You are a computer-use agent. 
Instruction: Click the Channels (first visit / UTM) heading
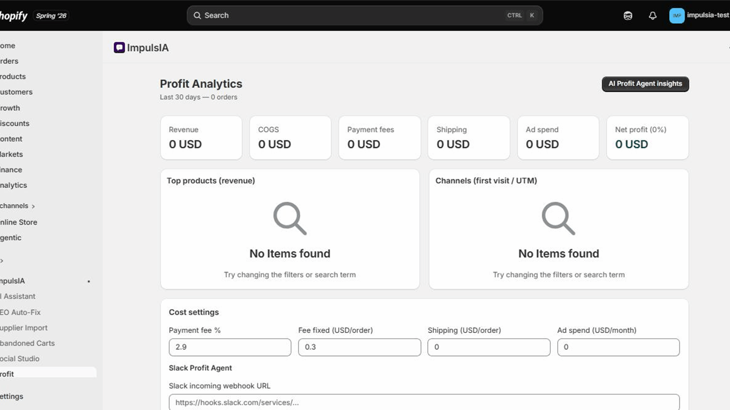tap(486, 181)
